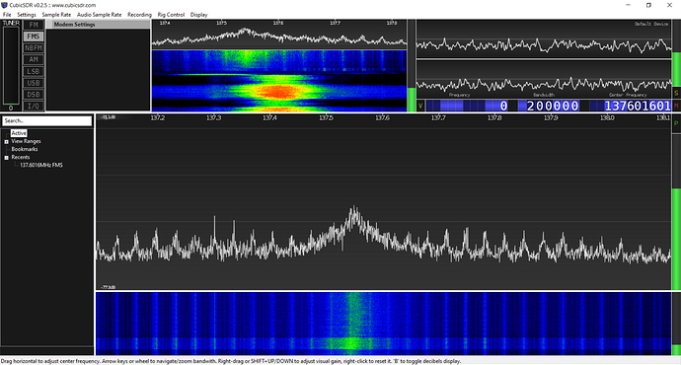Click the 137.4 label on the main spectrum axis
This screenshot has width=681, height=365.
(x=269, y=118)
